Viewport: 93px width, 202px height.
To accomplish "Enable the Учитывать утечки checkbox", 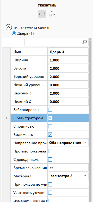I will [50, 193].
